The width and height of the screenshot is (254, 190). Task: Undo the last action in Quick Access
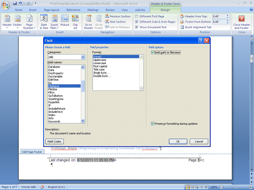20,3
